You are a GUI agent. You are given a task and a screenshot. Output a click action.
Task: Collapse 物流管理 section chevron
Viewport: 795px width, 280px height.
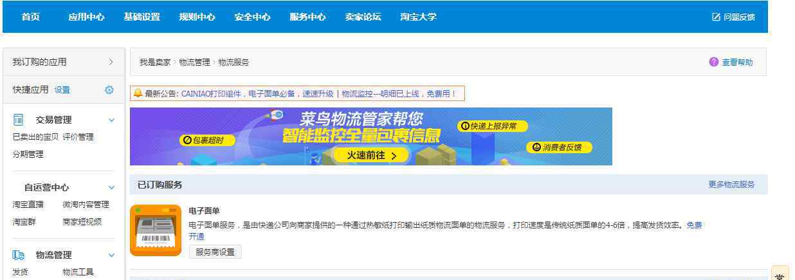(111, 255)
